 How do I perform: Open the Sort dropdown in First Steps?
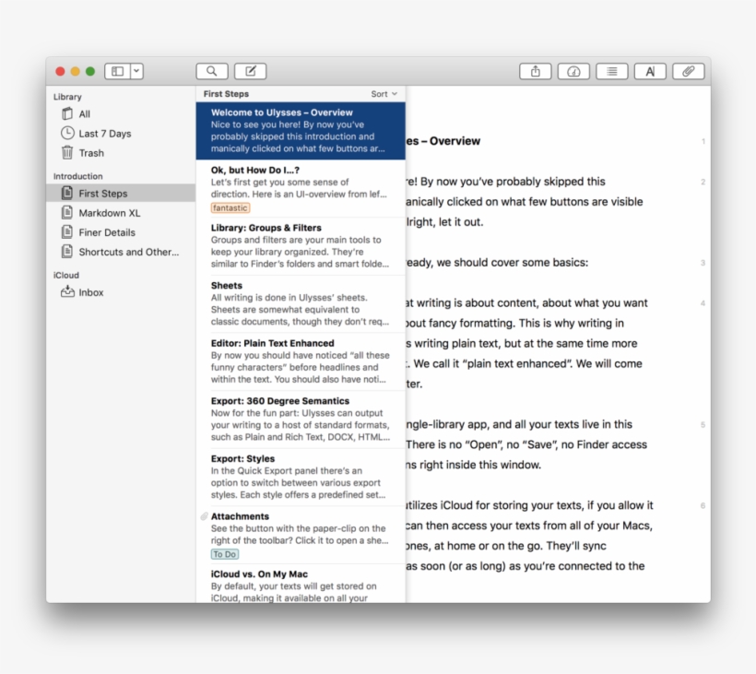384,94
